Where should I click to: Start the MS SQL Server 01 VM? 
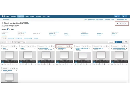click(102, 46)
